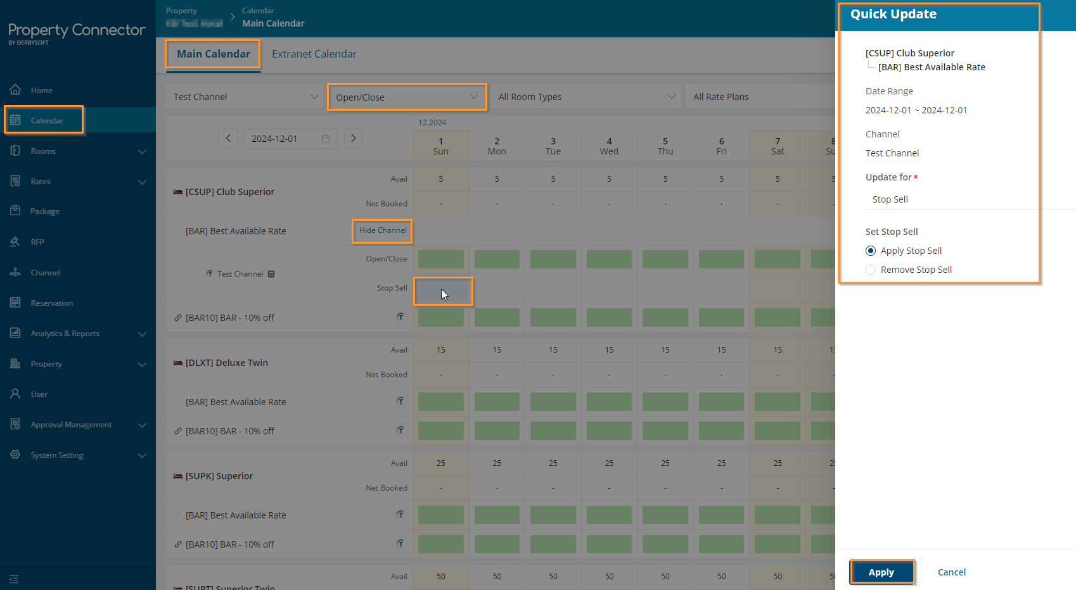Expand the Rooms sidebar menu chevron
The image size is (1076, 590).
142,151
